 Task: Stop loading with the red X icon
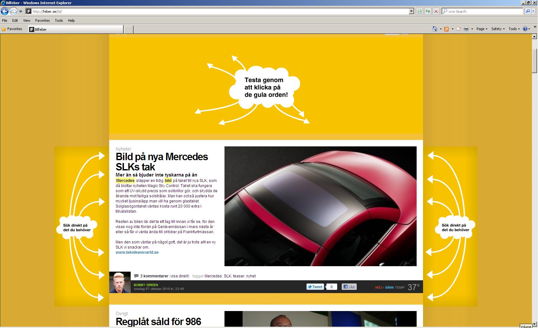click(436, 12)
